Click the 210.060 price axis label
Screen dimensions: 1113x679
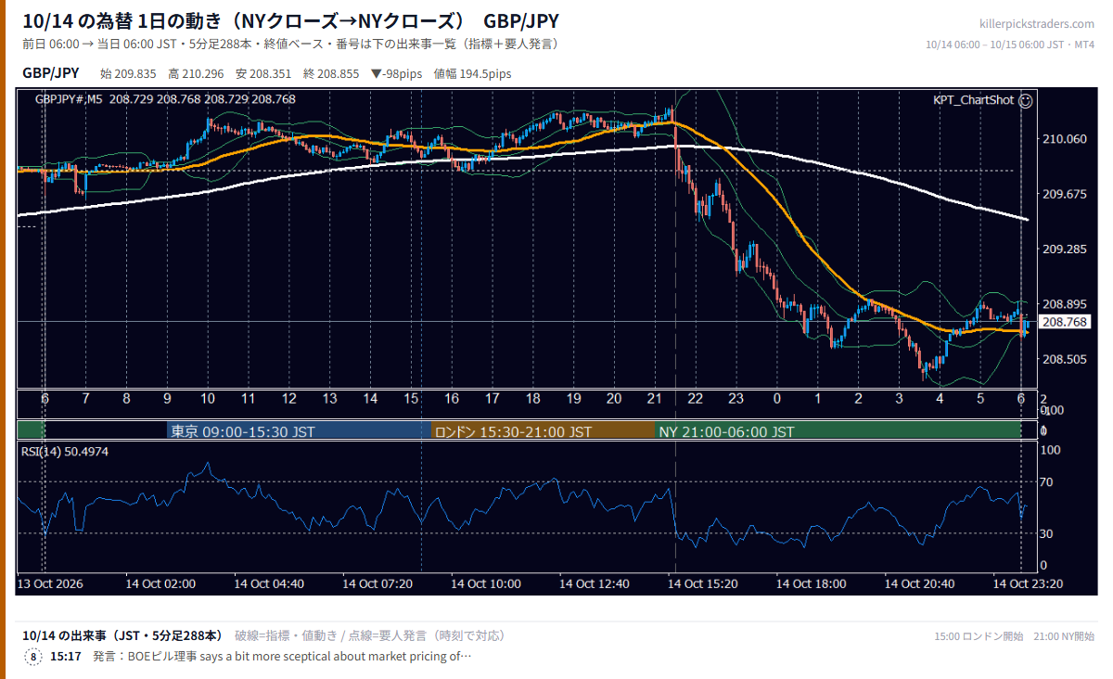[x=1065, y=139]
